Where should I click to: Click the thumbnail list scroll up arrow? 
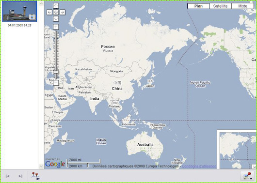tap(41, 3)
